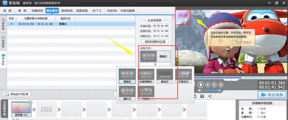Screen dimensions: 288x120
Task: Open the 升级与服务 tab
Action: [128, 11]
